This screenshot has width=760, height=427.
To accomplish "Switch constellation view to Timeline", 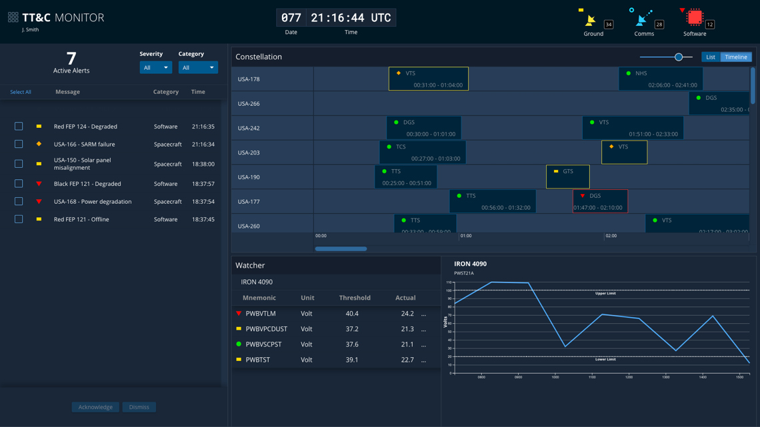I will pyautogui.click(x=736, y=57).
